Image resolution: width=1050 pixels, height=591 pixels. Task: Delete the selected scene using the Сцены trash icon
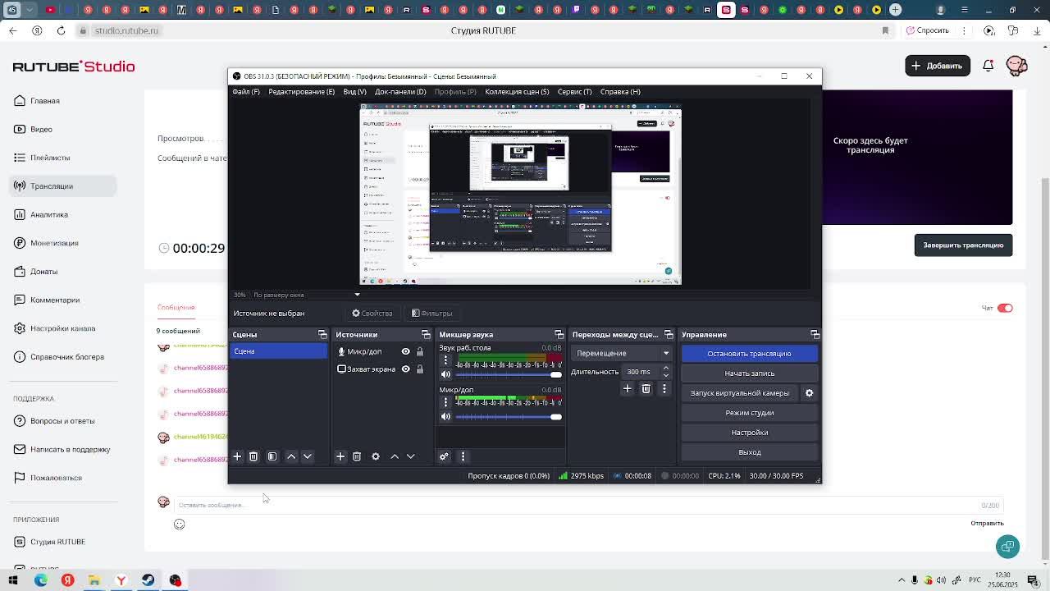[253, 456]
